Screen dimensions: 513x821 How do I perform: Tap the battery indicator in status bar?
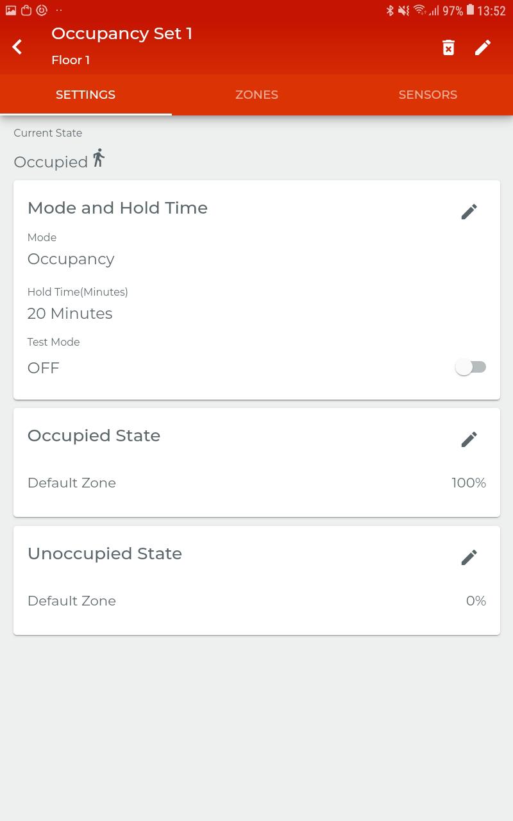pyautogui.click(x=471, y=10)
